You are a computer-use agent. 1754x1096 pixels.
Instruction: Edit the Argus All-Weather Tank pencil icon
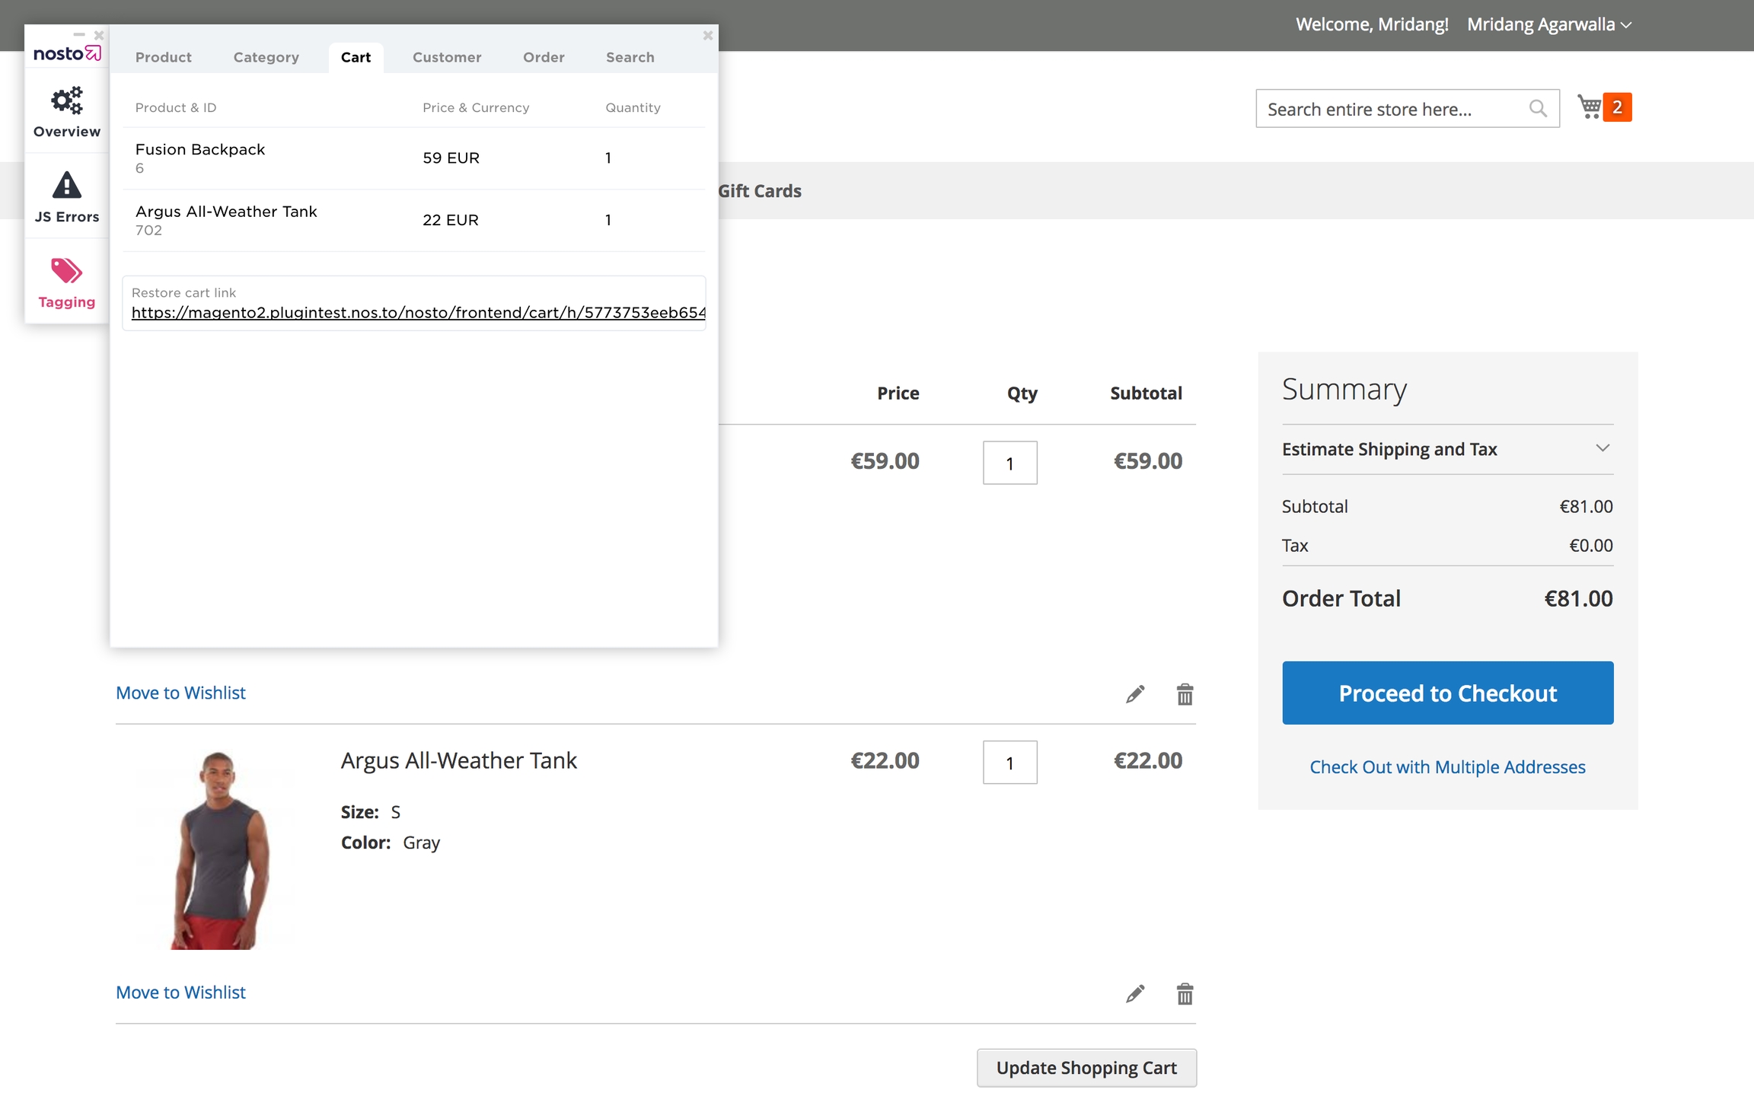click(1135, 994)
